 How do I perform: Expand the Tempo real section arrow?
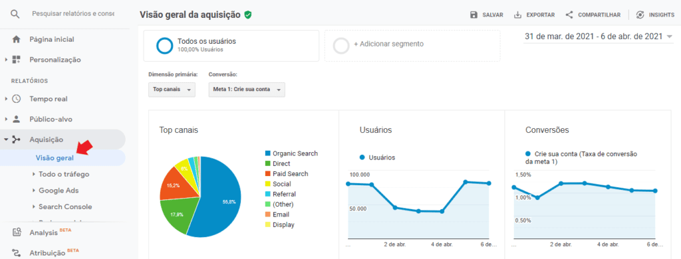[6, 99]
